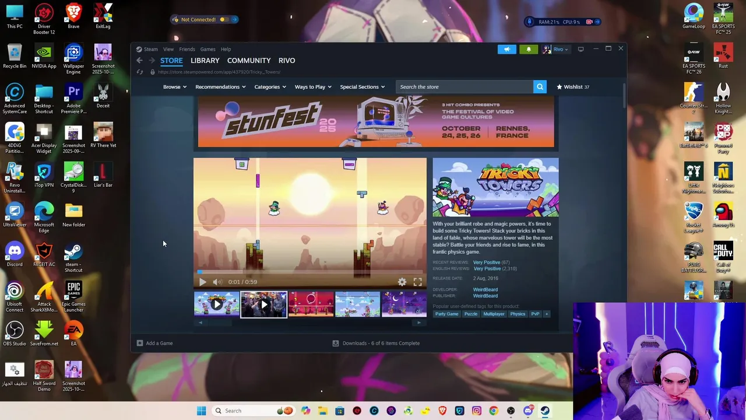Open the Wishlist 37 button
The width and height of the screenshot is (746, 420).
573,87
